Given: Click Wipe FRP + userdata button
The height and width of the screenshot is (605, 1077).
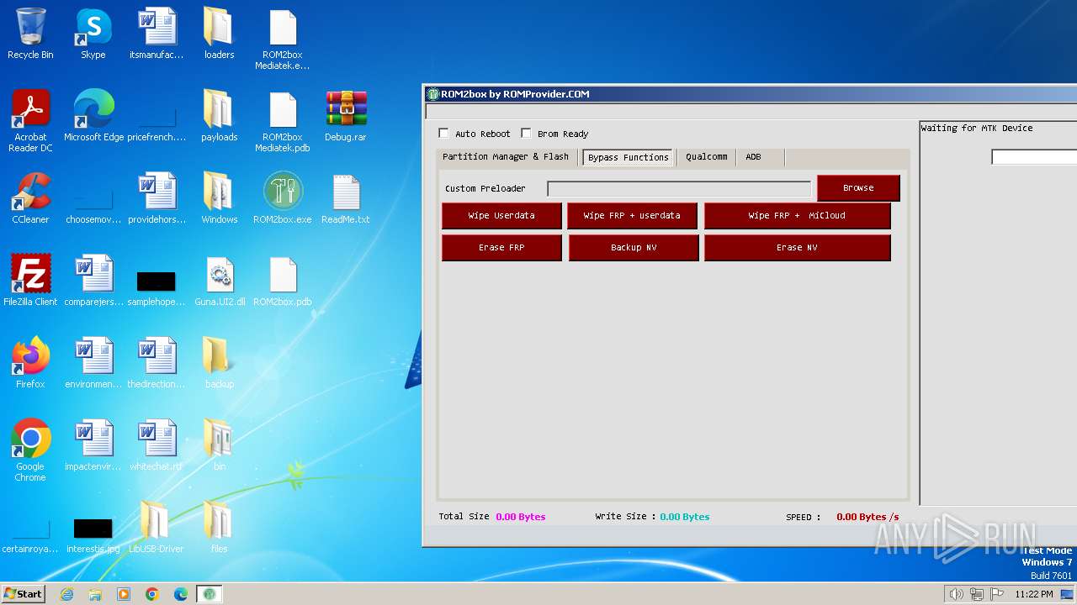Looking at the screenshot, I should [x=632, y=215].
